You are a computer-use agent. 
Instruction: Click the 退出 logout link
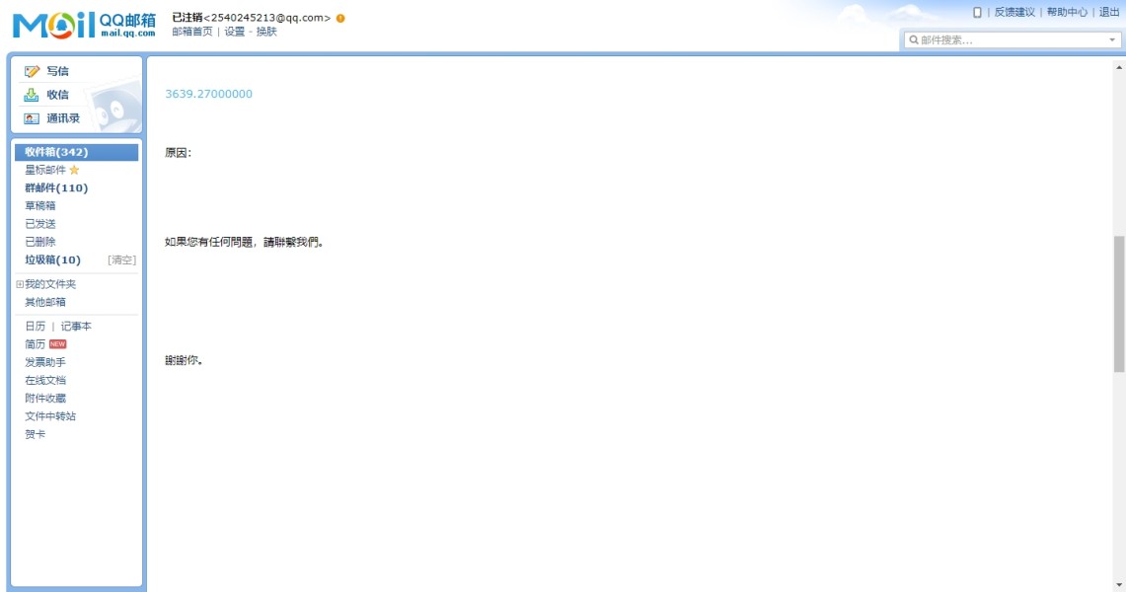1109,12
